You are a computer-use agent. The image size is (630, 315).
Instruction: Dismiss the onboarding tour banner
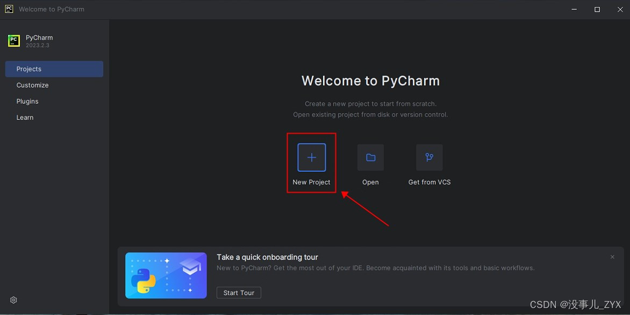(x=612, y=257)
